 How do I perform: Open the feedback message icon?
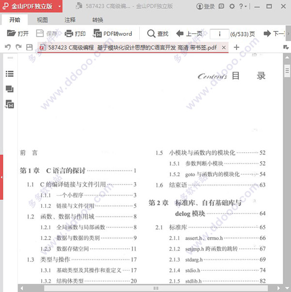tap(221, 6)
